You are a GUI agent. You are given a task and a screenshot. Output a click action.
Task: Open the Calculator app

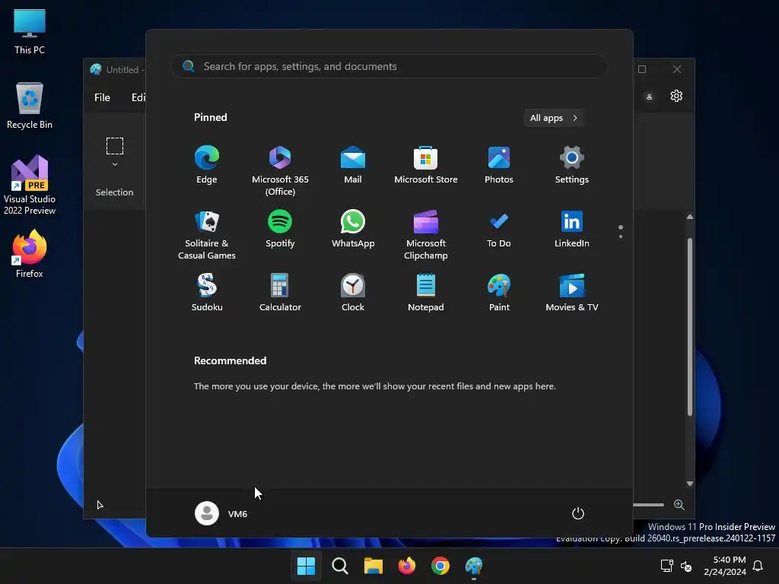tap(280, 293)
